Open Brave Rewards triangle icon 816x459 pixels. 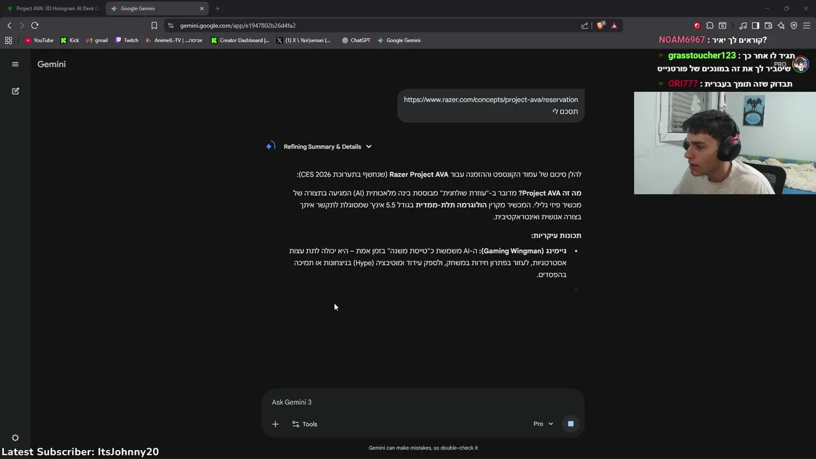pyautogui.click(x=614, y=25)
